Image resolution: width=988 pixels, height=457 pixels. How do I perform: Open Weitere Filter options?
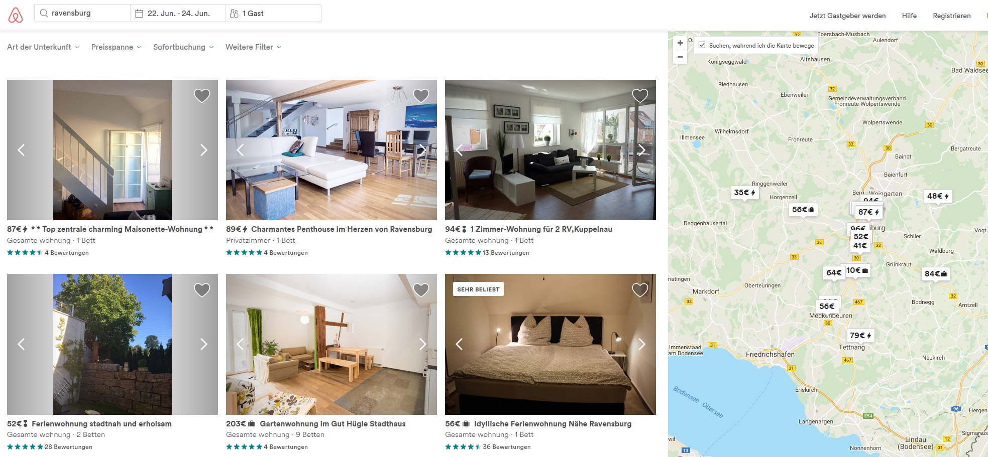254,47
